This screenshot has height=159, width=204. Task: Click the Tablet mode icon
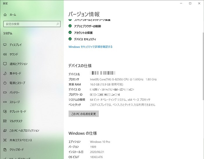(x=5, y=112)
